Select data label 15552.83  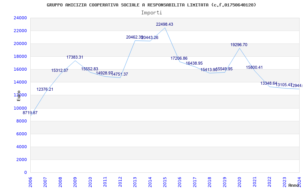click(x=90, y=69)
